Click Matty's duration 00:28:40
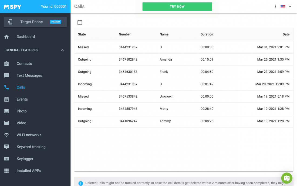Image resolution: width=297 pixels, height=186 pixels. [x=207, y=109]
